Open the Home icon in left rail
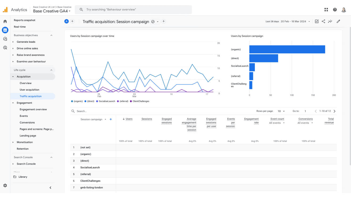Screen dimensions: 351x197 coord(5,21)
